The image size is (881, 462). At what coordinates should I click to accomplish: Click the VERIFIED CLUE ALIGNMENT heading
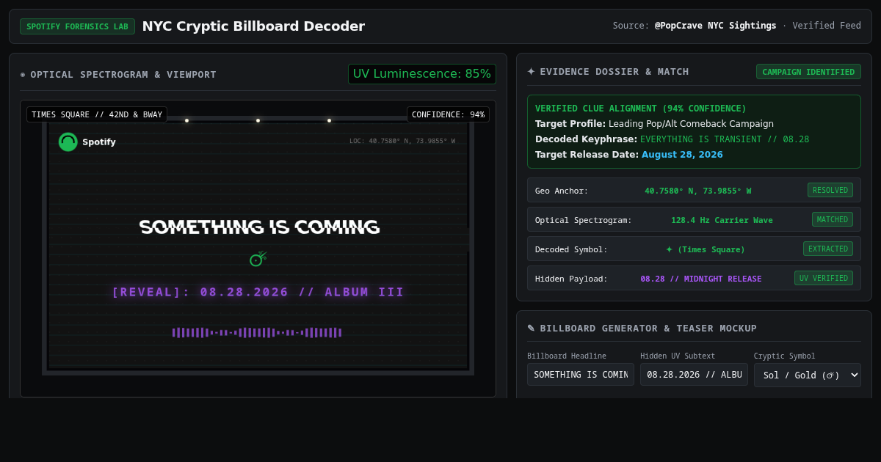[640, 109]
